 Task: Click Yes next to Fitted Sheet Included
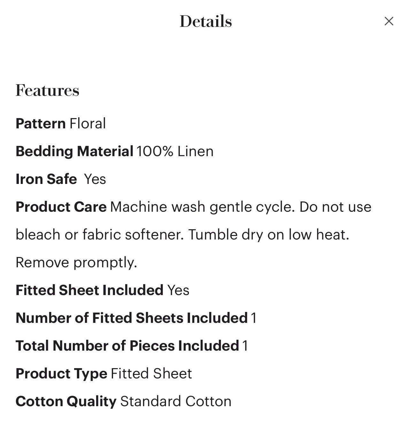click(x=178, y=290)
